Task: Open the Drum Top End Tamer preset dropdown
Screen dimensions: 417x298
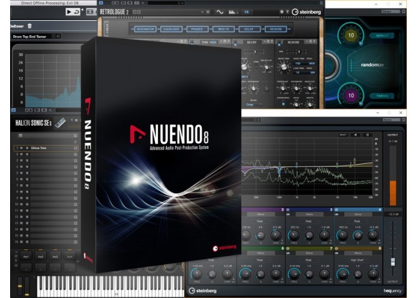Action: coord(32,36)
